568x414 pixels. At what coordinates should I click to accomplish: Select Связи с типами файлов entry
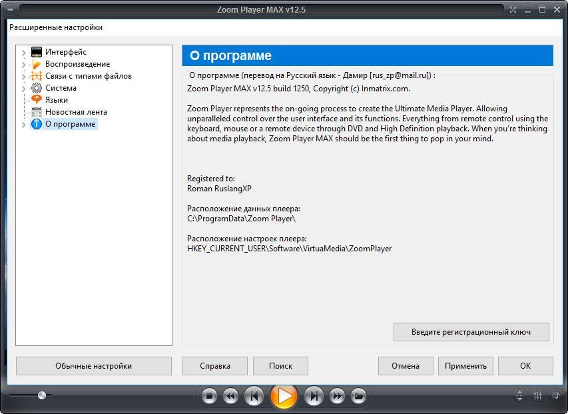[x=89, y=76]
